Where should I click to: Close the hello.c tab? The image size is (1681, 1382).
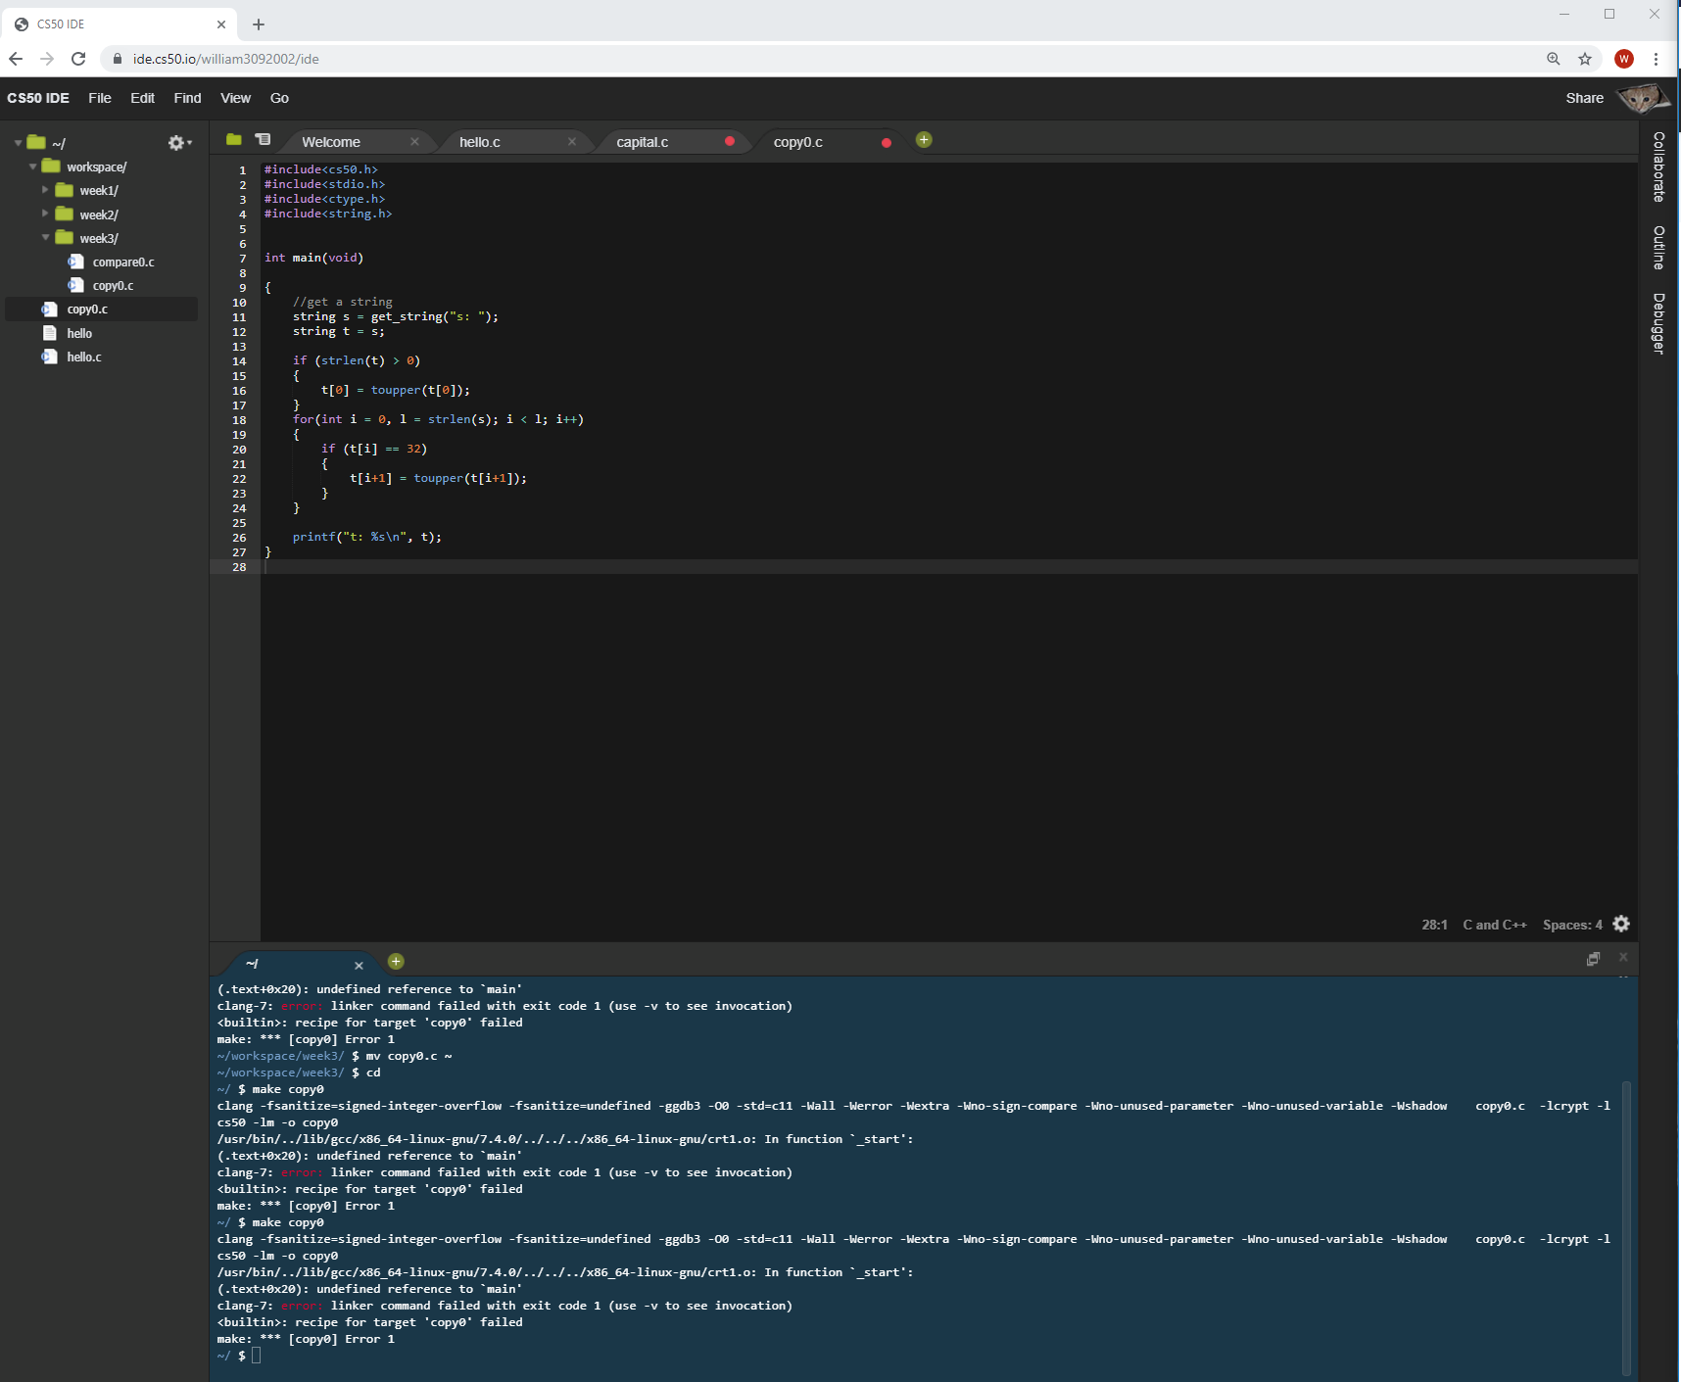point(572,142)
